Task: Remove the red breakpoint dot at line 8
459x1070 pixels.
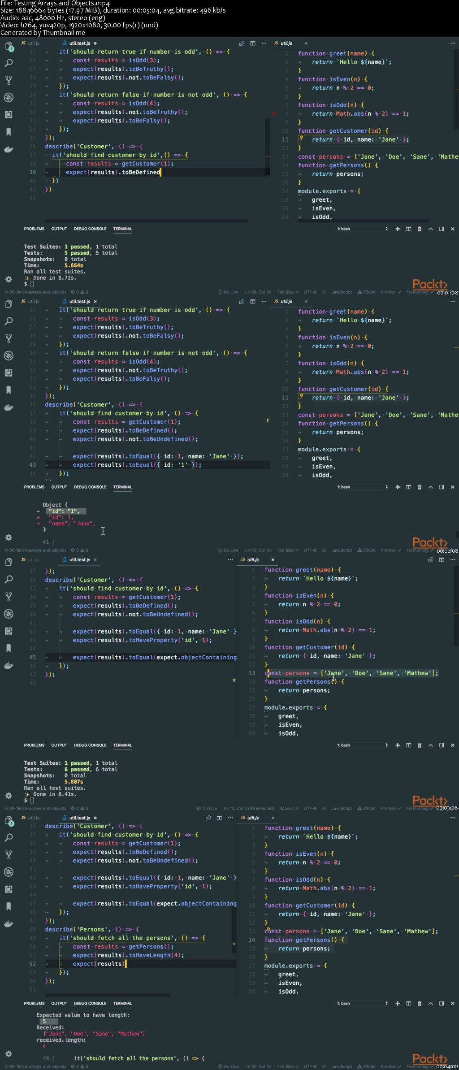Action: (274, 114)
